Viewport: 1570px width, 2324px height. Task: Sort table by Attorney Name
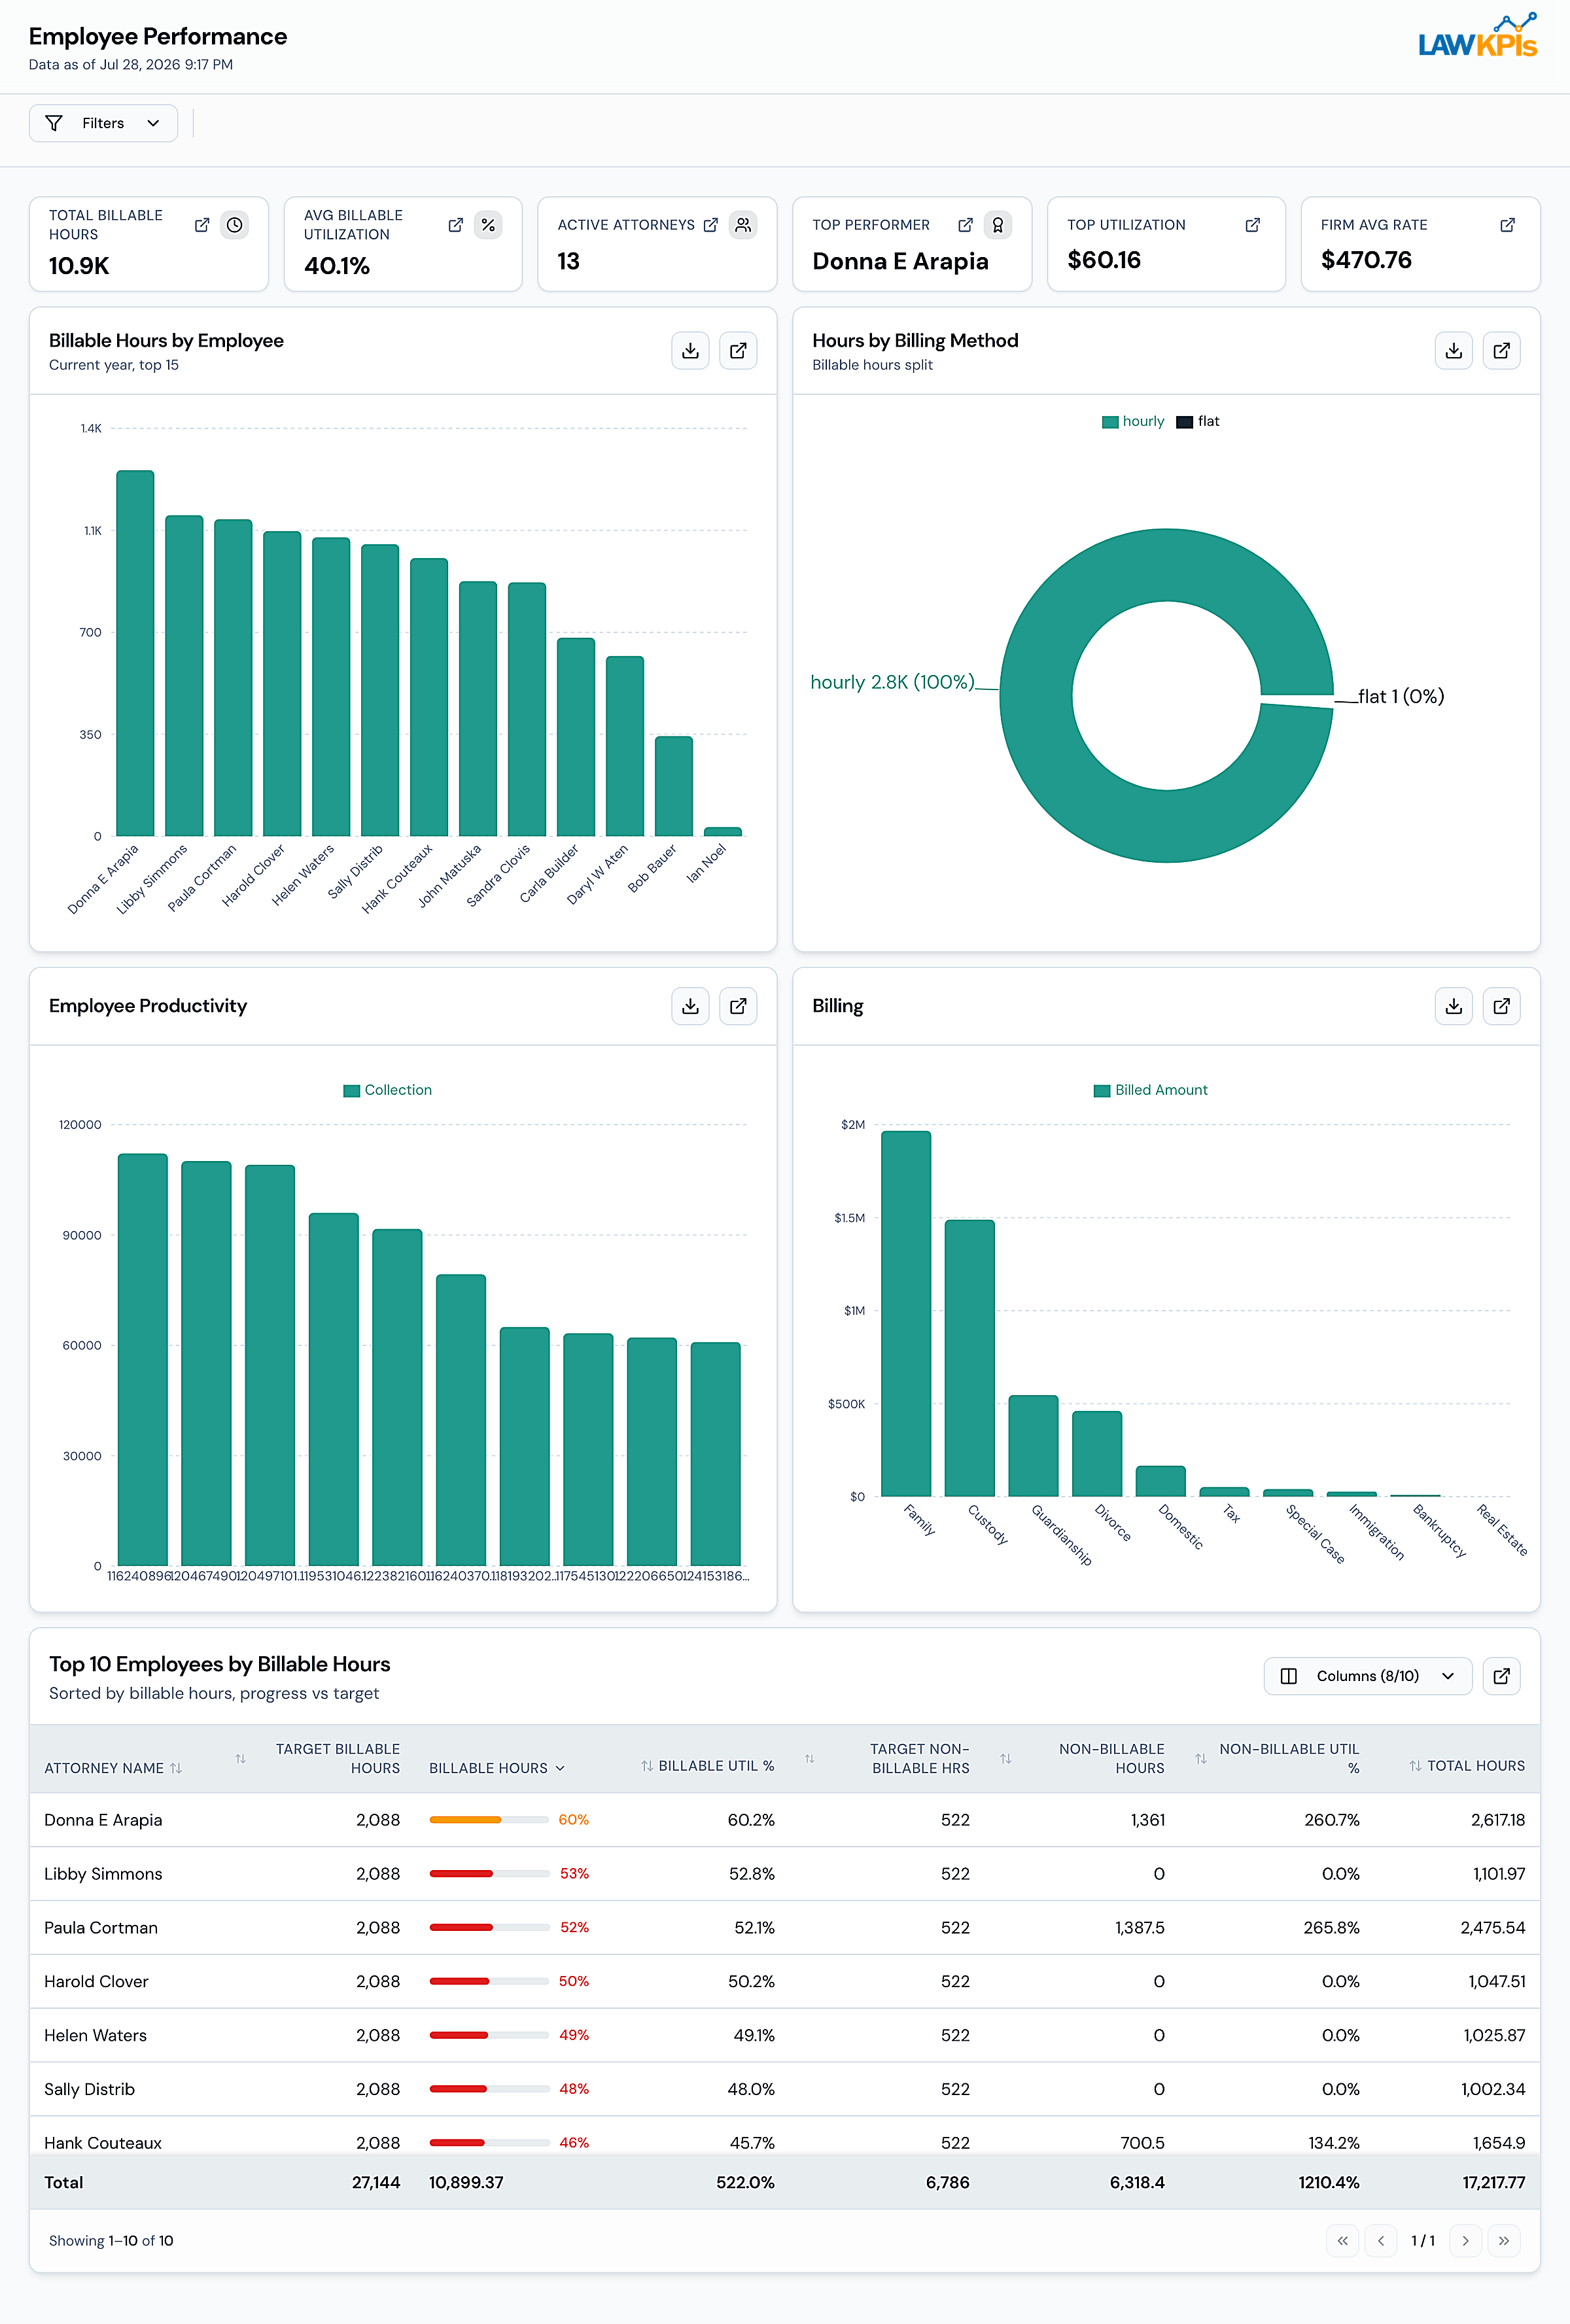113,1768
